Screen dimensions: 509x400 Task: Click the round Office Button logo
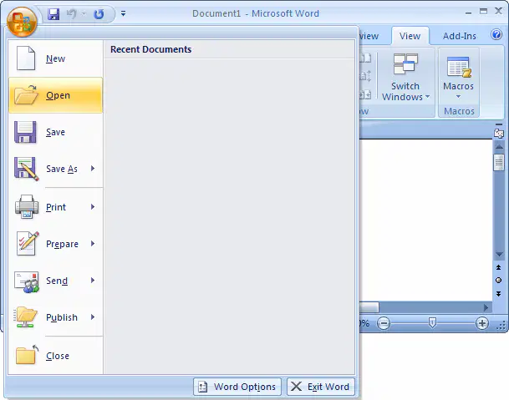point(22,22)
